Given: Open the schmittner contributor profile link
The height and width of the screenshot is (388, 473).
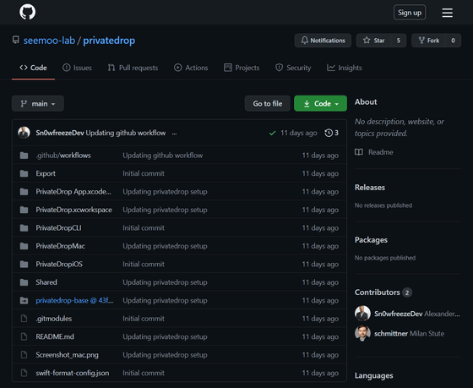Looking at the screenshot, I should tap(391, 333).
